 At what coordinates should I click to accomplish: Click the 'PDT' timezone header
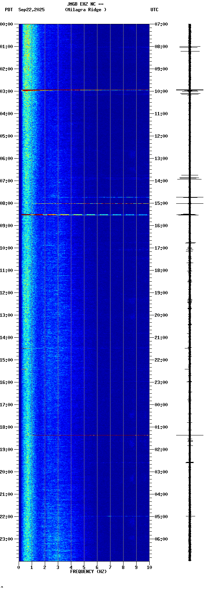(x=9, y=10)
